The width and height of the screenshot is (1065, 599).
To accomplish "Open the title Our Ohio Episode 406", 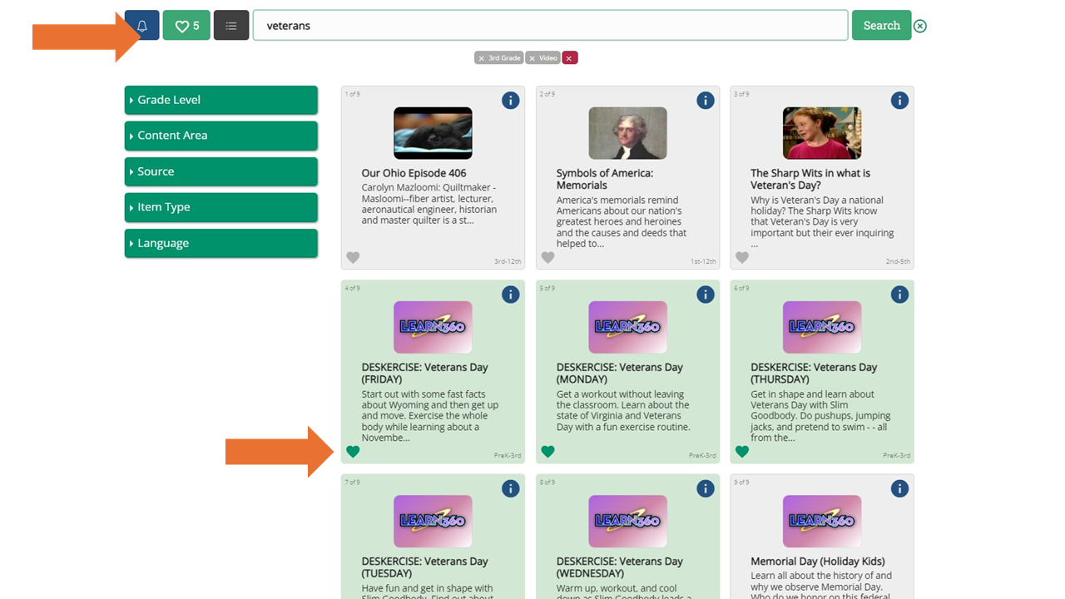I will [x=414, y=173].
